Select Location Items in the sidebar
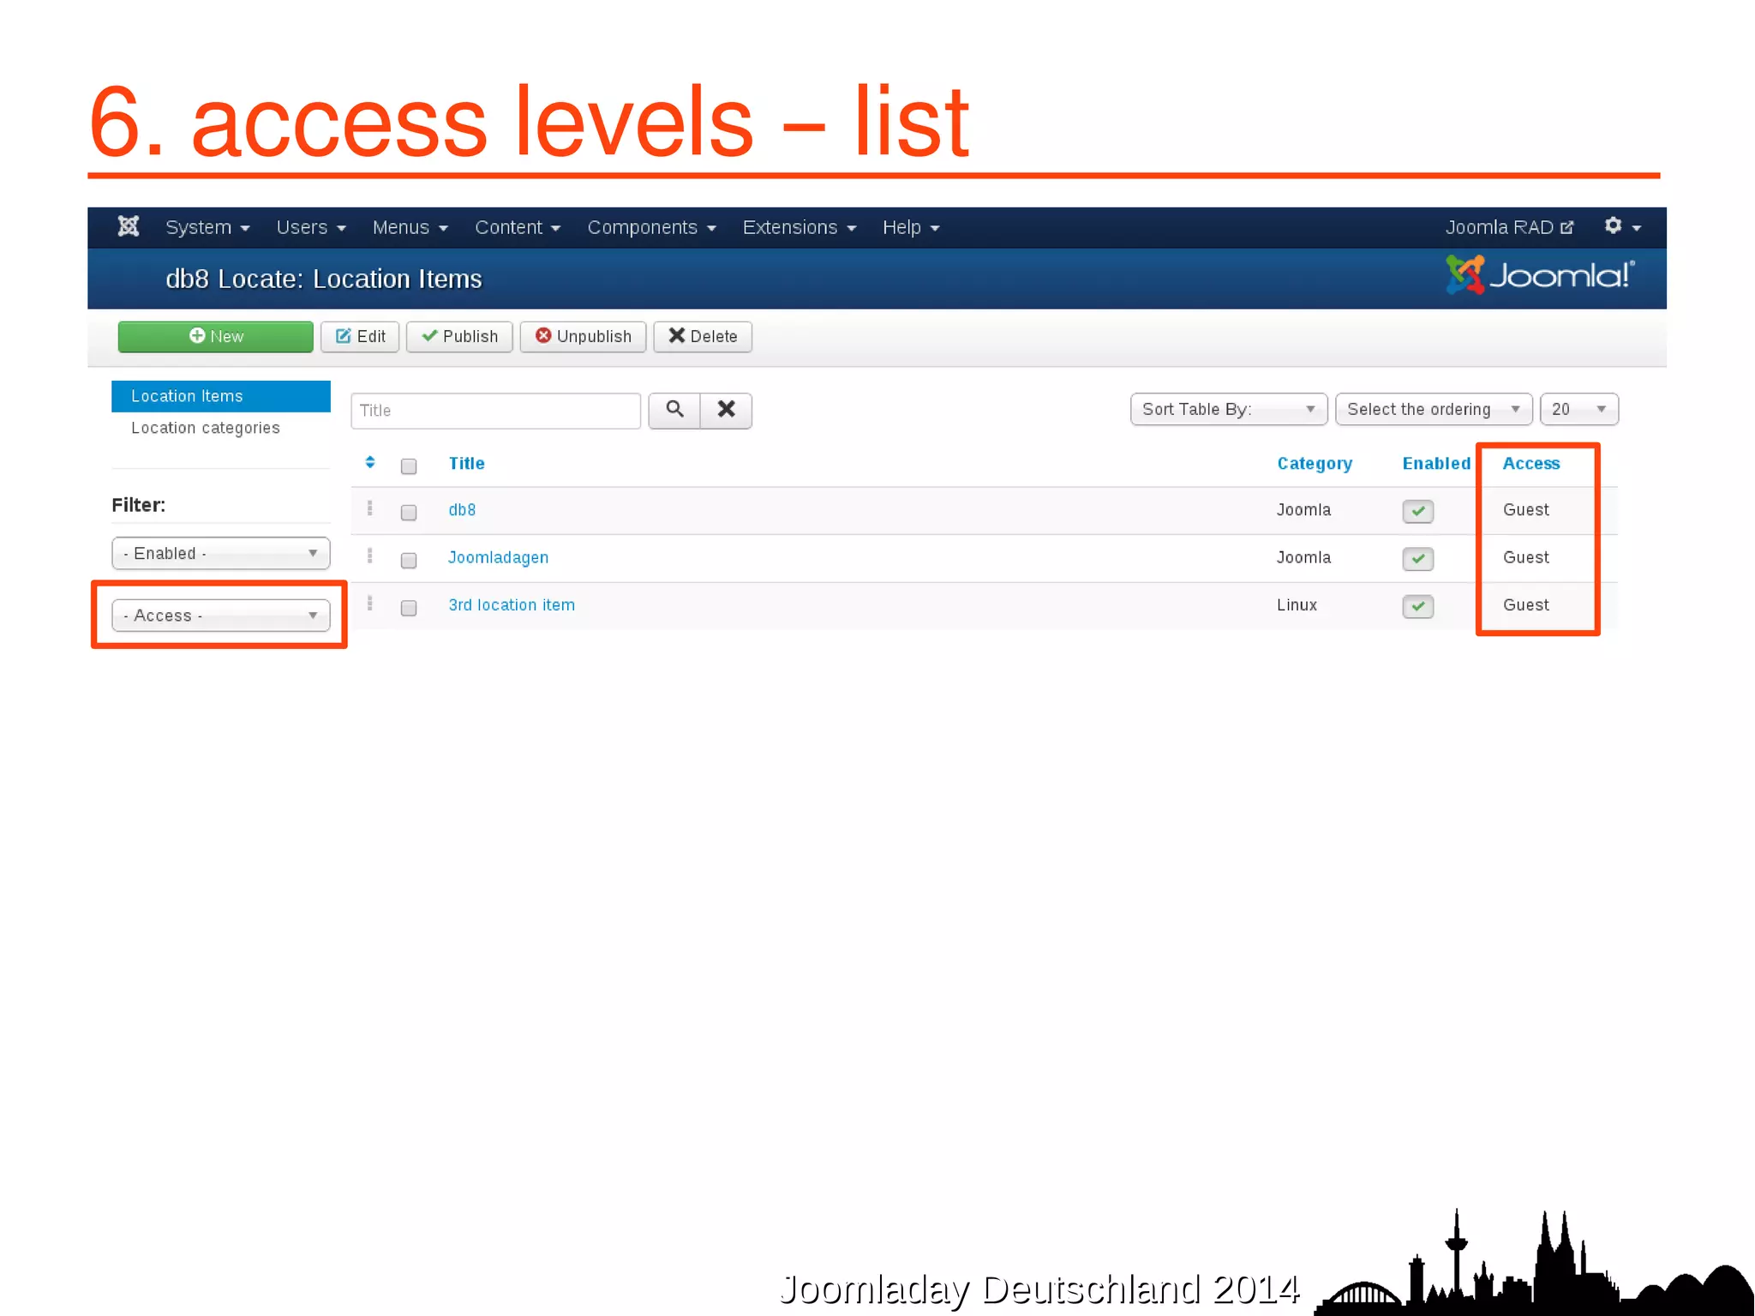Viewport: 1755px width, 1316px height. (221, 396)
